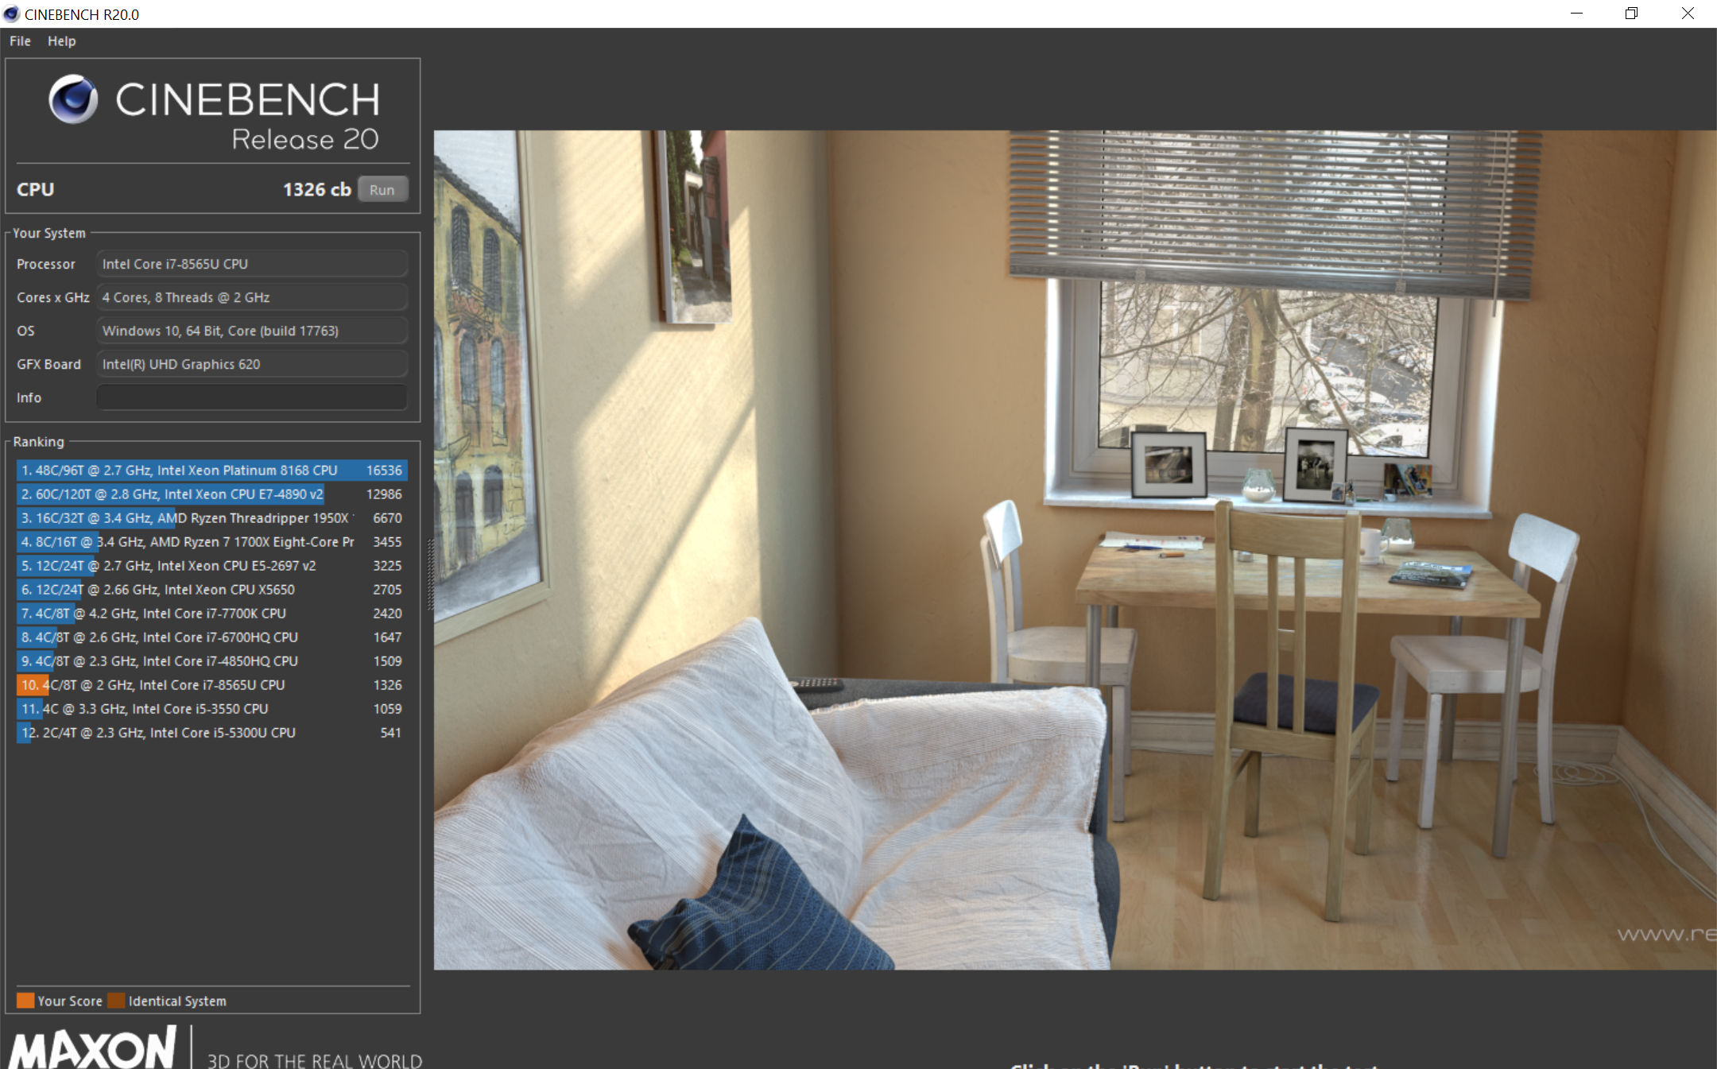Select ranking entry Core i7-7700K

pyautogui.click(x=211, y=614)
